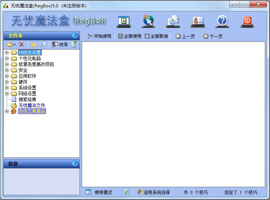Expand the 个性化电脑 tree node

7,58
